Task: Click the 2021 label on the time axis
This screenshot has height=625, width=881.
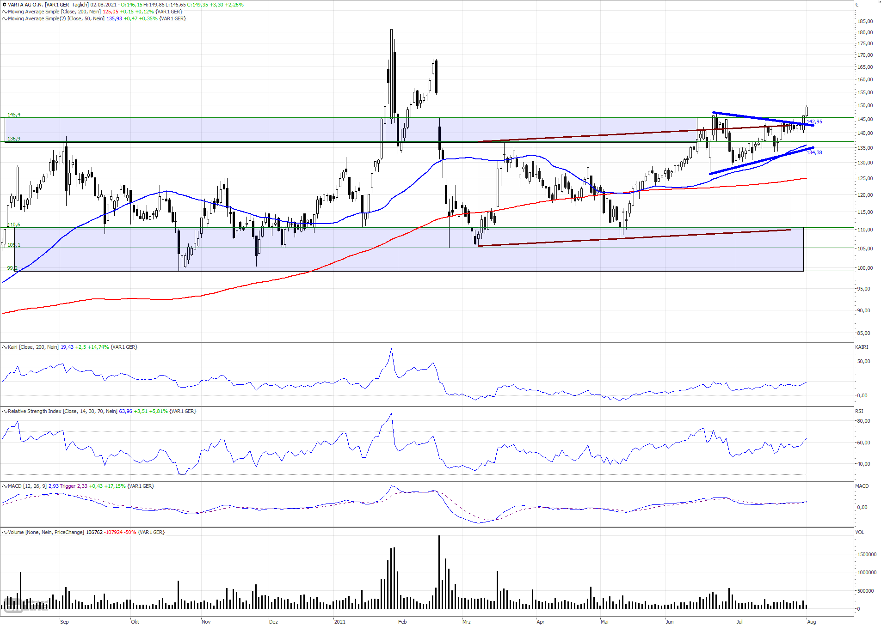Action: [340, 622]
